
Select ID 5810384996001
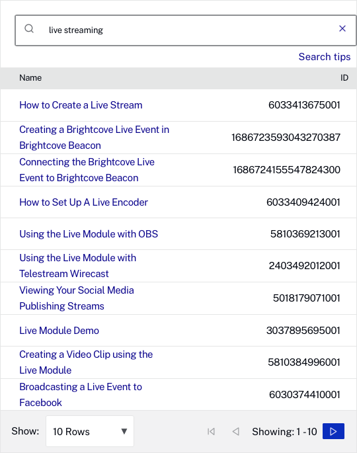coord(304,362)
